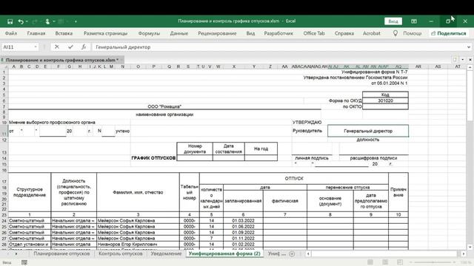Select row header 16

pos(4,171)
